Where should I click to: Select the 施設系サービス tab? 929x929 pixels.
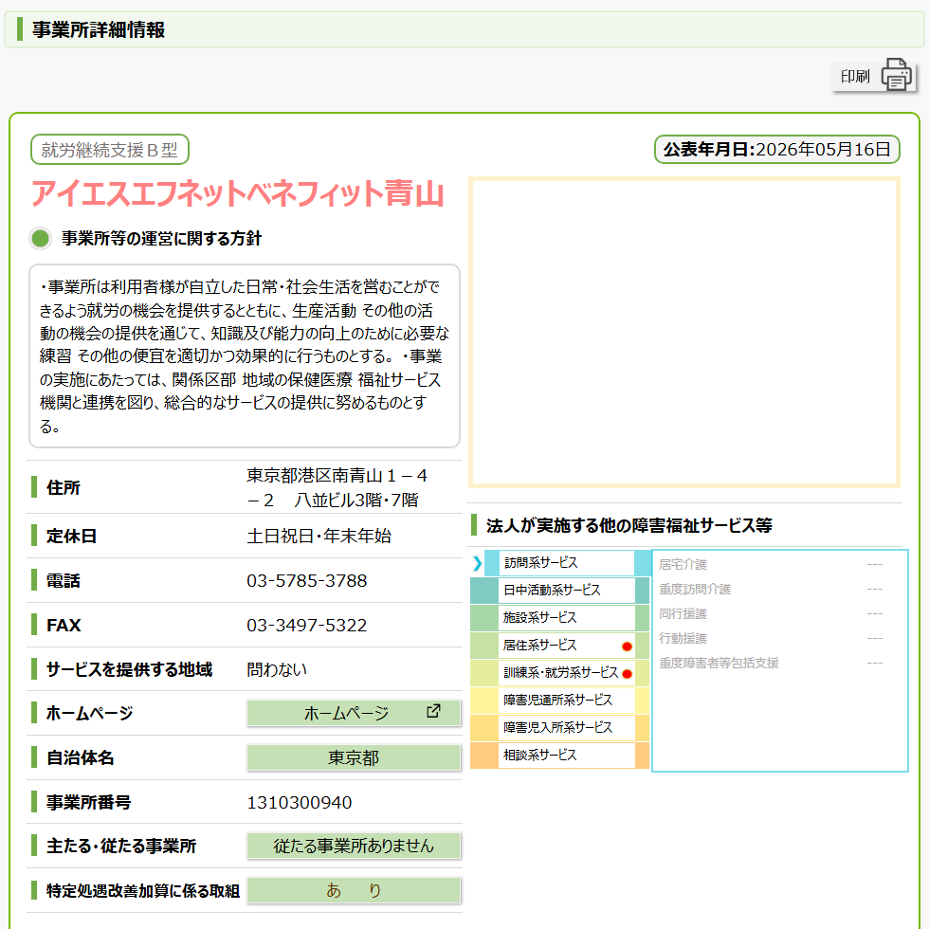pyautogui.click(x=559, y=617)
